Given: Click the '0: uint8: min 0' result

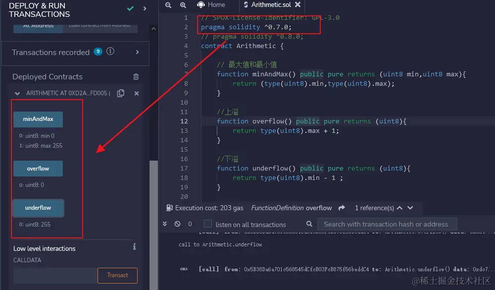Looking at the screenshot, I should pyautogui.click(x=37, y=136).
